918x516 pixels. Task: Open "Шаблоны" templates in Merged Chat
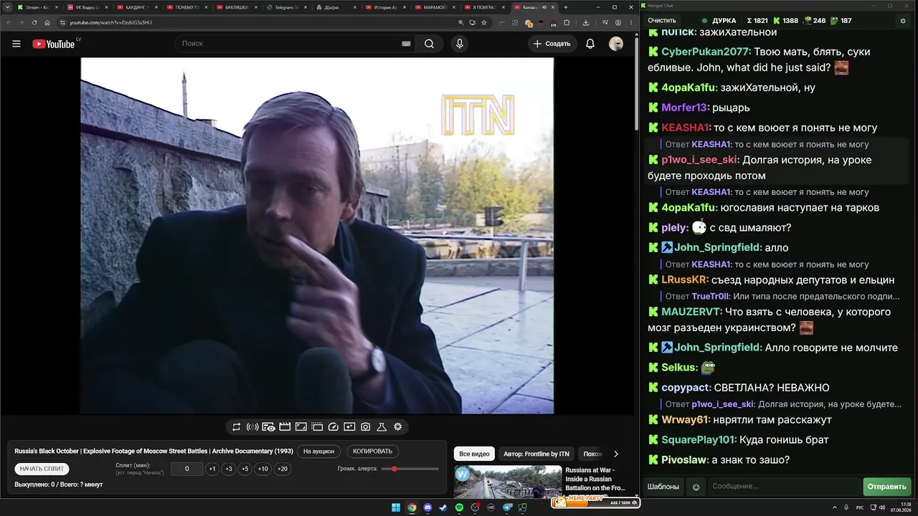click(x=663, y=487)
